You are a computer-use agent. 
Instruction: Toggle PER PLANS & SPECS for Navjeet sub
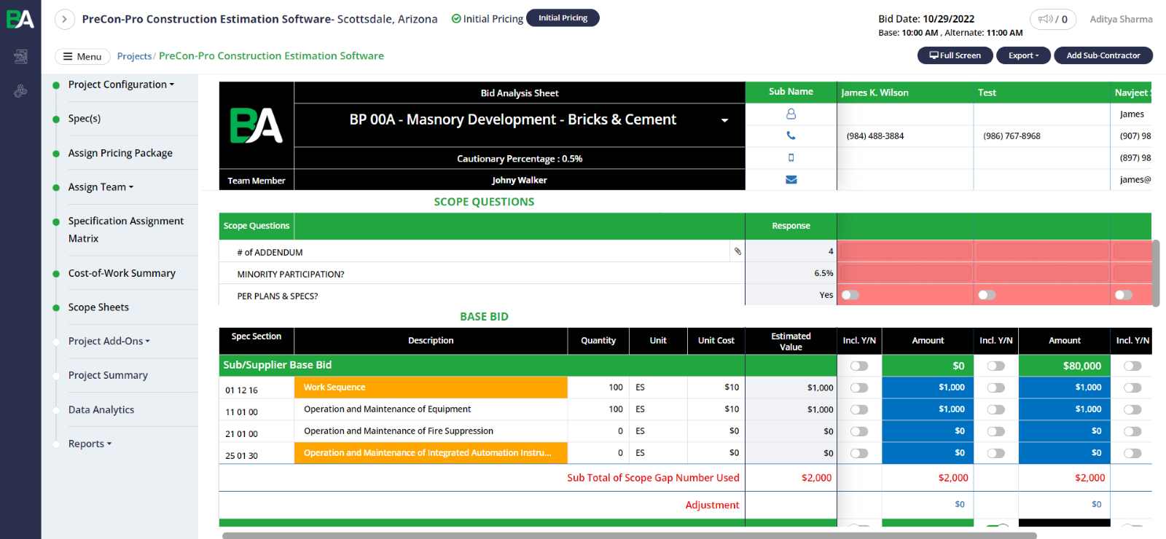tap(1124, 295)
